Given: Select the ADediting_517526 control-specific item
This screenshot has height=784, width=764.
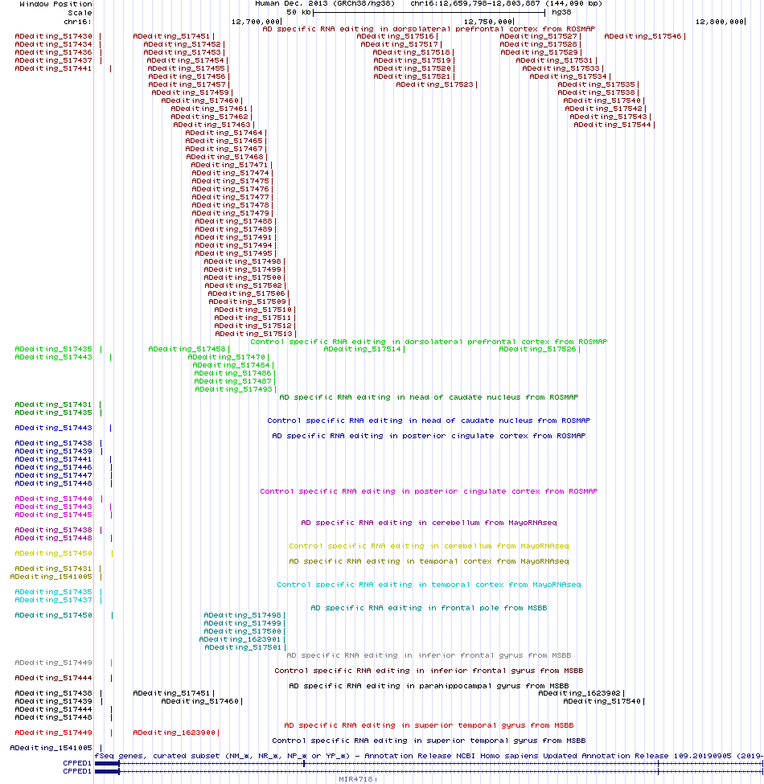Looking at the screenshot, I should [x=537, y=350].
